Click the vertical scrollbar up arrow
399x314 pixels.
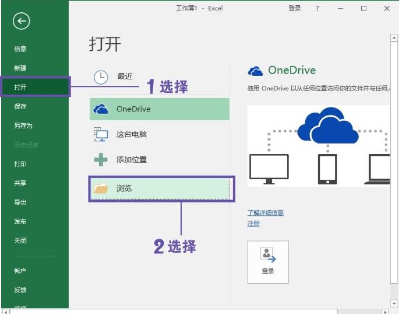click(x=394, y=38)
